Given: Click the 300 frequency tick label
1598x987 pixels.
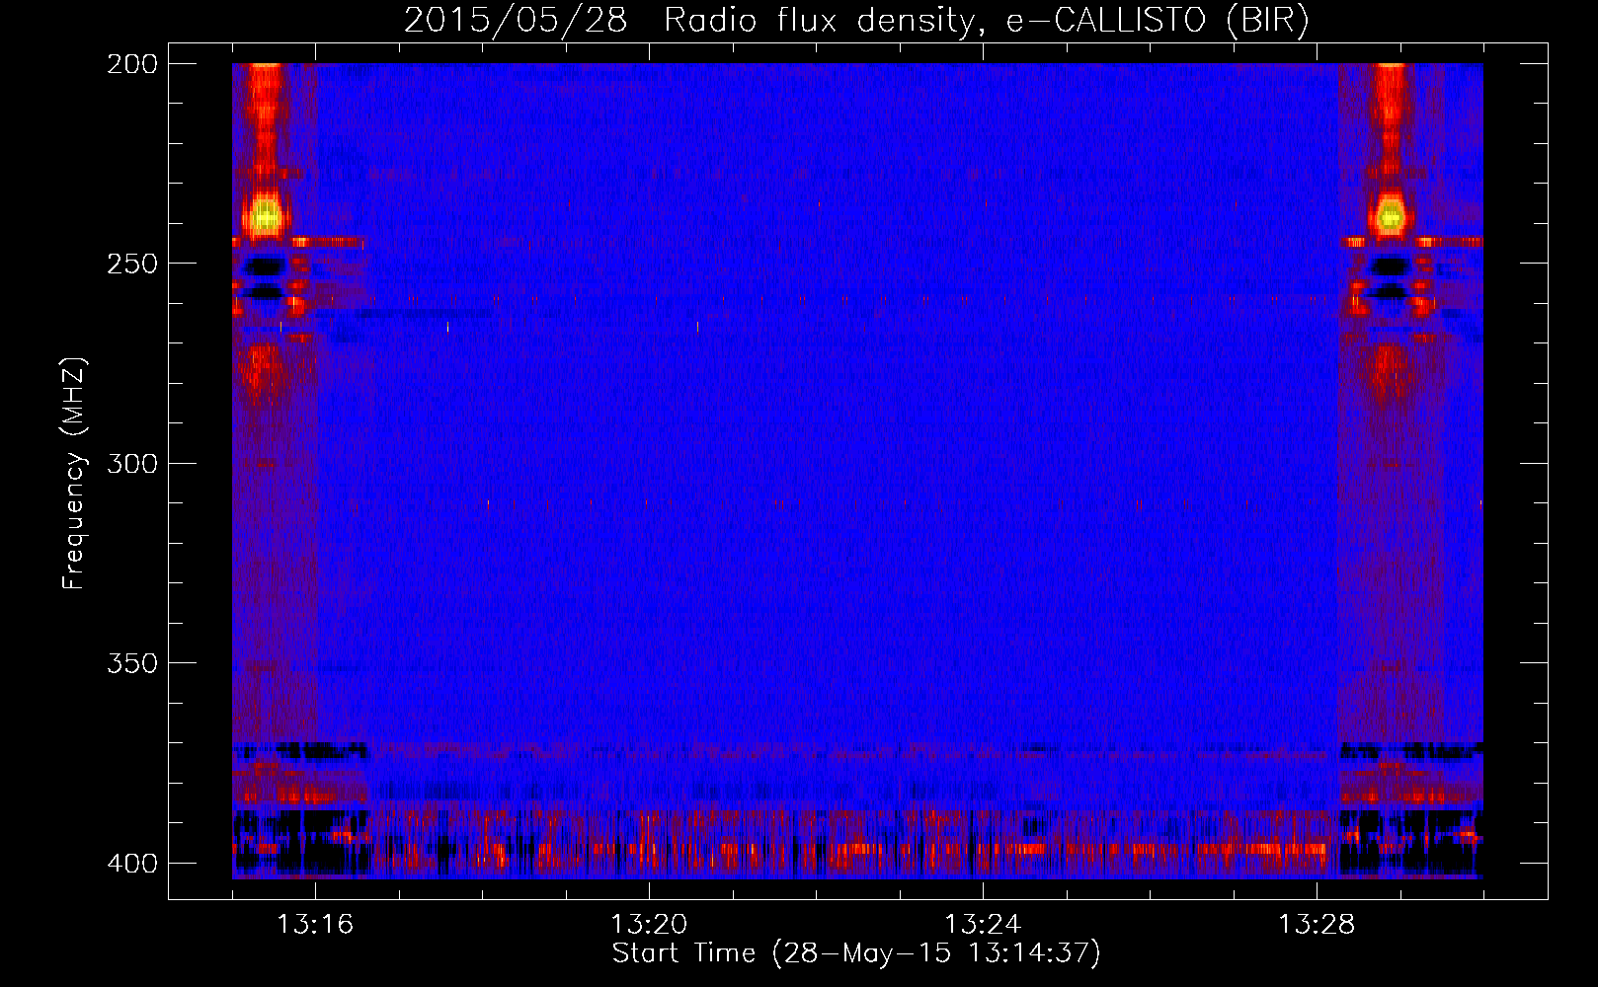Looking at the screenshot, I should point(132,463).
